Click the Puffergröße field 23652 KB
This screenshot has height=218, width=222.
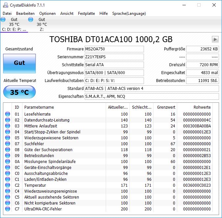tap(203, 49)
